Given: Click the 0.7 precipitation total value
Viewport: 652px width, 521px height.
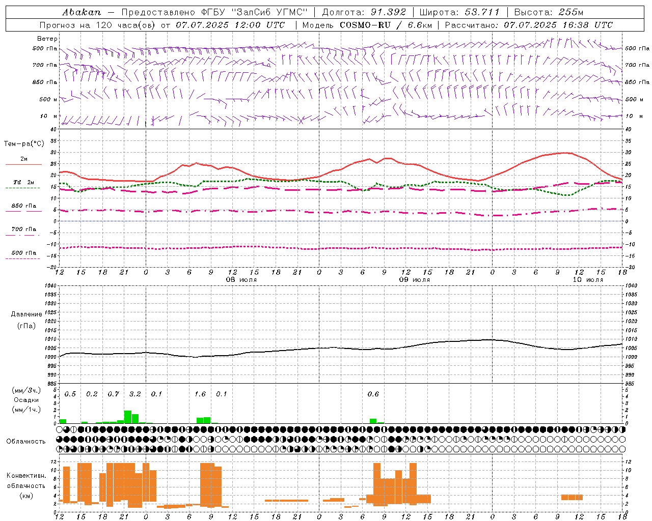Looking at the screenshot, I should (x=113, y=394).
